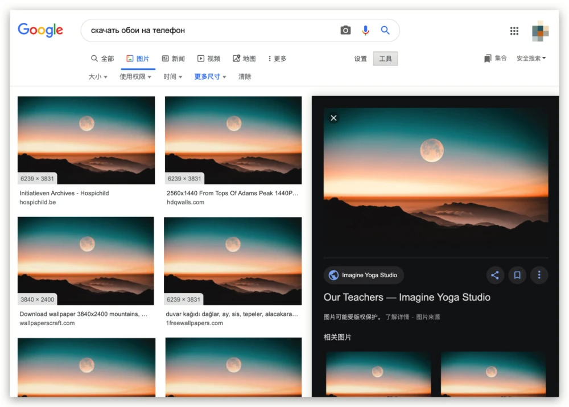
Task: Open more options in preview panel
Action: click(539, 275)
